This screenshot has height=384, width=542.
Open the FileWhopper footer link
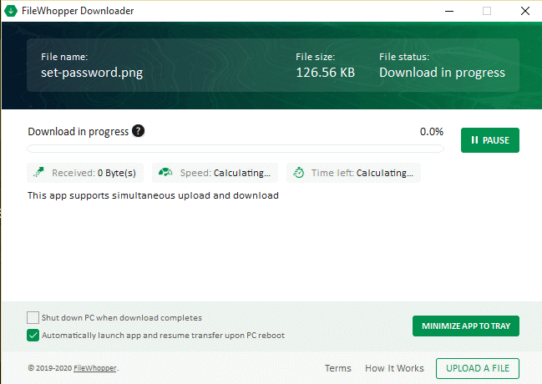click(95, 368)
